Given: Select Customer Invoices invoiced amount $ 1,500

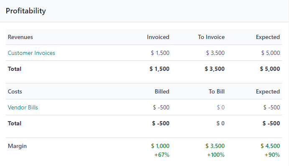Looking at the screenshot, I should coord(160,53).
